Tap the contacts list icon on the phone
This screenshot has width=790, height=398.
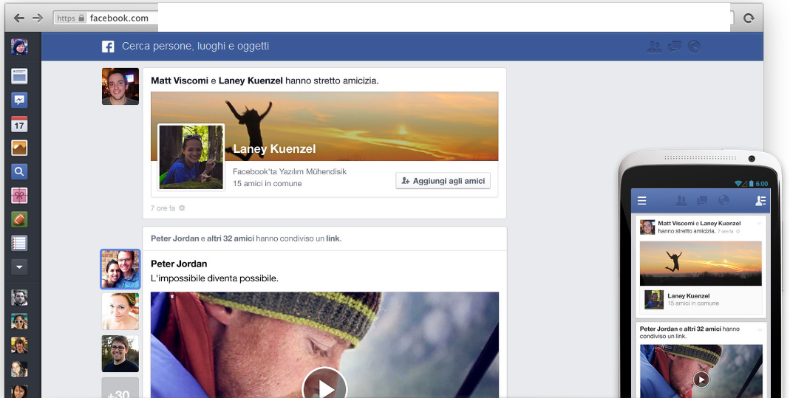pos(760,201)
